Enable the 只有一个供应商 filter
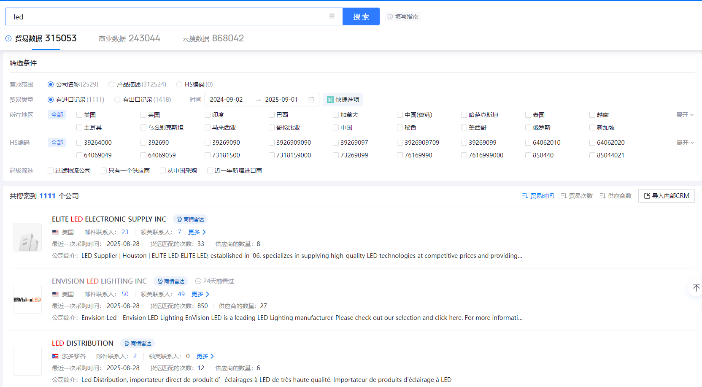Viewport: 702px width, 387px height. point(103,170)
